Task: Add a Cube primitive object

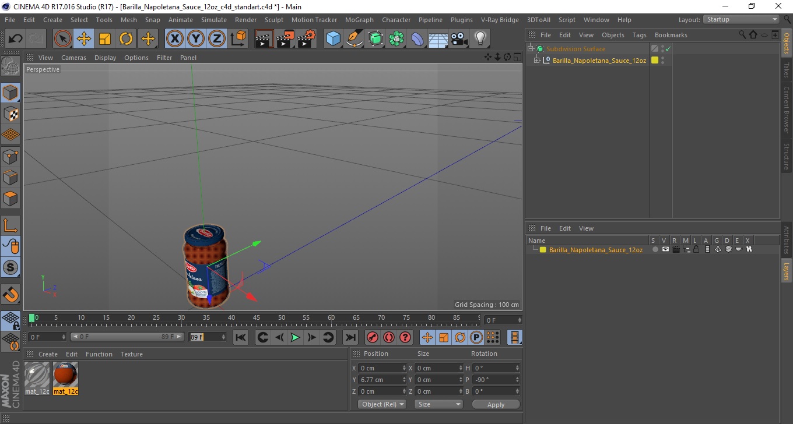Action: pyautogui.click(x=333, y=39)
